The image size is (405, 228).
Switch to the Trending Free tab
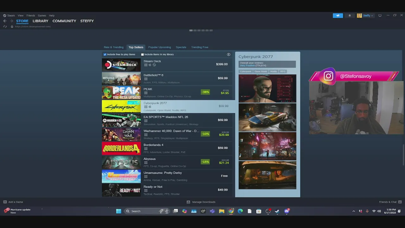[x=200, y=47]
